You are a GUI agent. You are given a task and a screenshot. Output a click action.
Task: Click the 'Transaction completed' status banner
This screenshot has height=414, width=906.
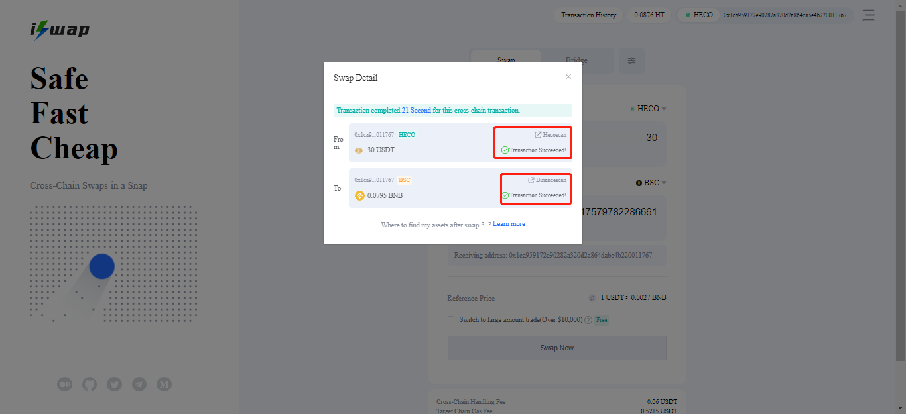click(453, 111)
